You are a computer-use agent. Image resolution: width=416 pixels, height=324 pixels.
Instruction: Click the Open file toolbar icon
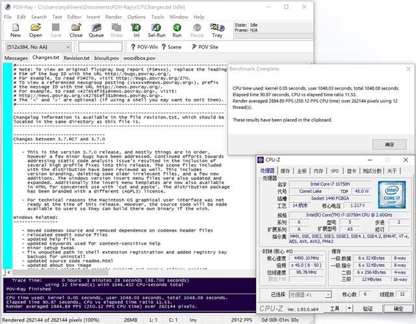pyautogui.click(x=36, y=29)
